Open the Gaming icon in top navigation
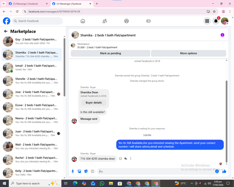Screen dimensions: 234x187 [x=148, y=21]
